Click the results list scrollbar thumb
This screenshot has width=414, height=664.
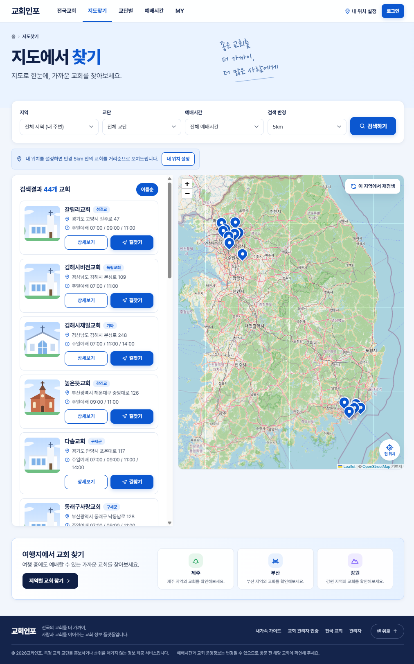(169, 230)
